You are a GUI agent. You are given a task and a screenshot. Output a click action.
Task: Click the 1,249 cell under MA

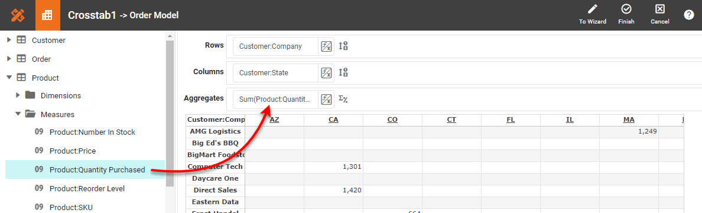pyautogui.click(x=629, y=131)
